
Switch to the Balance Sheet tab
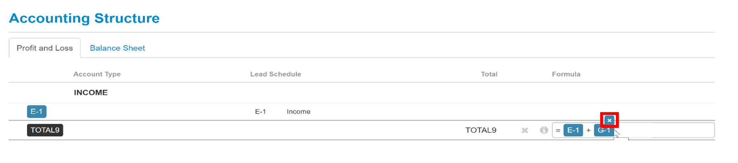[117, 48]
